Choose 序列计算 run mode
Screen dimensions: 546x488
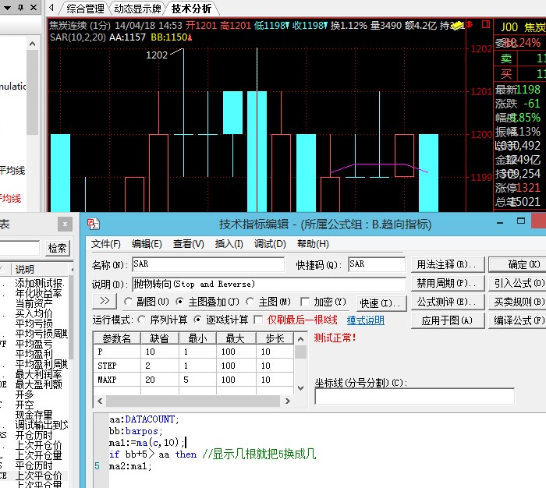click(142, 320)
